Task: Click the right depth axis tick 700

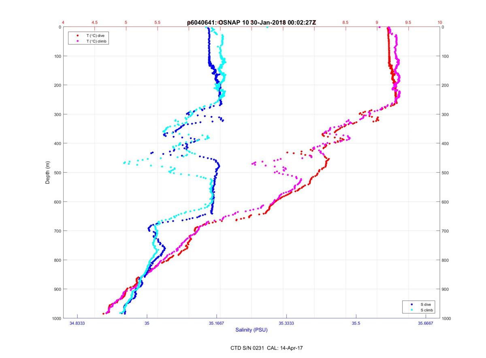Action: (446, 231)
